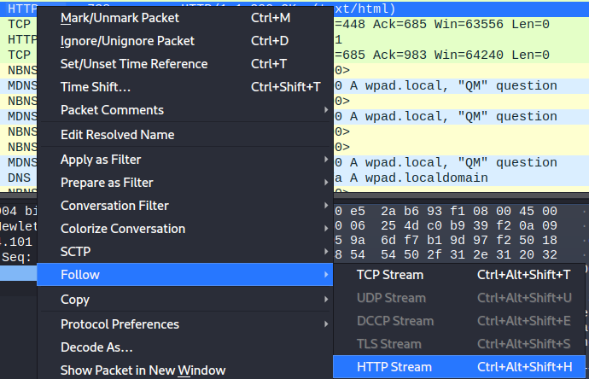Image resolution: width=589 pixels, height=379 pixels.
Task: Expand the Protocol Preferences submenu
Action: (120, 324)
